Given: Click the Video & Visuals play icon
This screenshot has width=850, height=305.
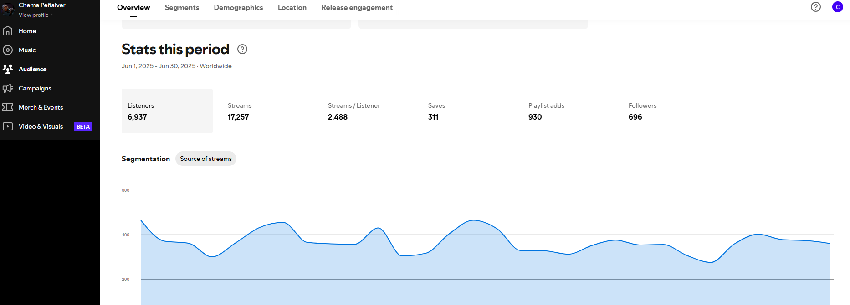Looking at the screenshot, I should (x=8, y=126).
